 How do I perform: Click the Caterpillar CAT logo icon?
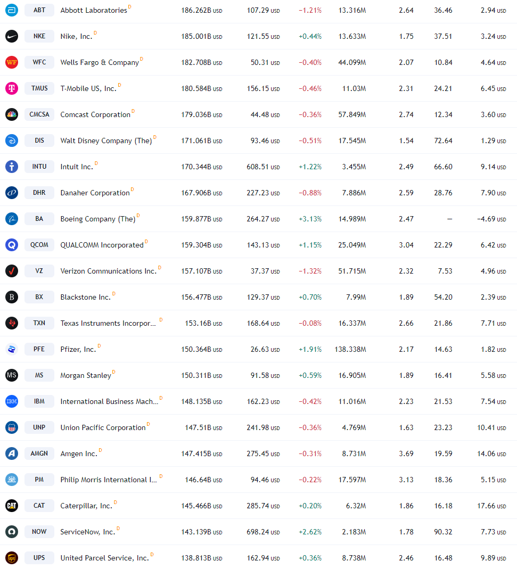click(12, 506)
